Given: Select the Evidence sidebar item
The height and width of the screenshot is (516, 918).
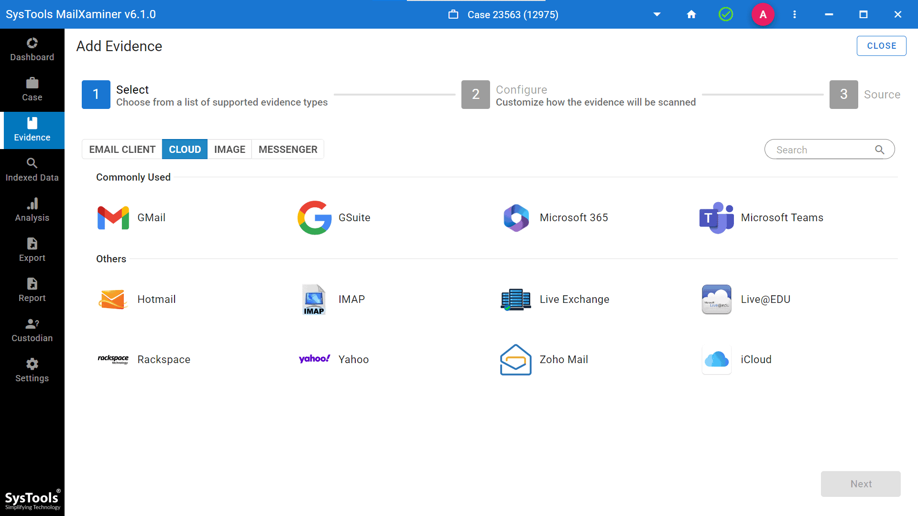Looking at the screenshot, I should click(x=32, y=130).
